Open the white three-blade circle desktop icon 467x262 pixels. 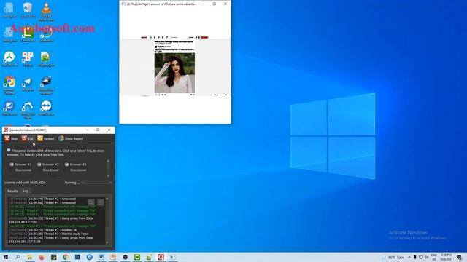tap(9, 59)
